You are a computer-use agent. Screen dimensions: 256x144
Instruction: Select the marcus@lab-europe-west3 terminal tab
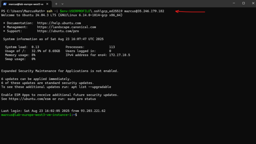26,4
